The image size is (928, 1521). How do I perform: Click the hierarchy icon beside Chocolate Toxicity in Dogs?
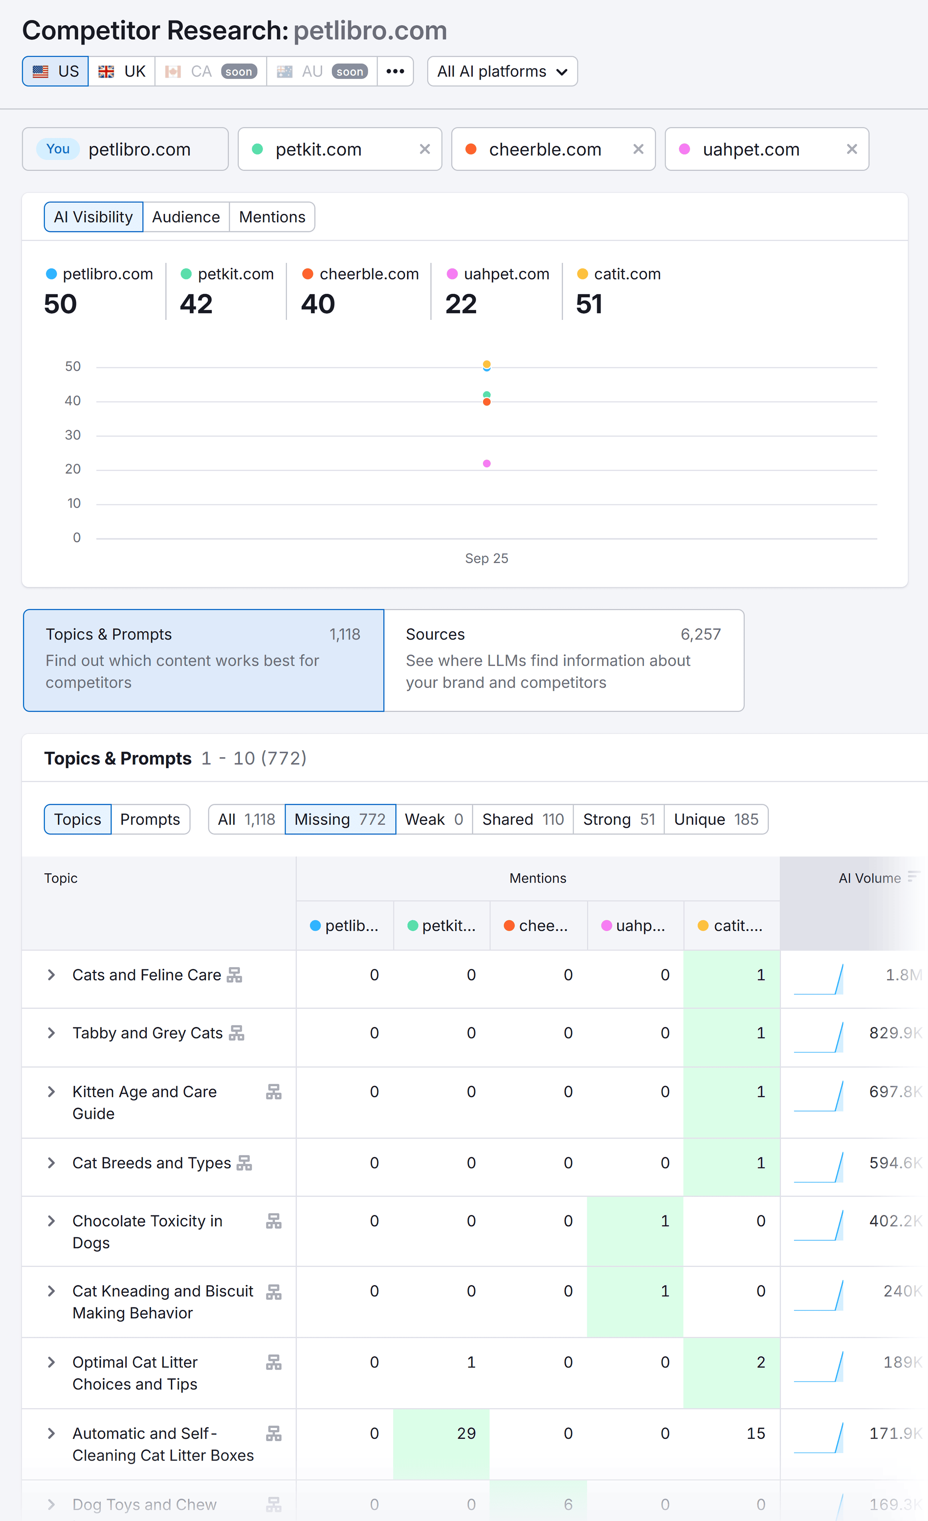click(x=273, y=1221)
